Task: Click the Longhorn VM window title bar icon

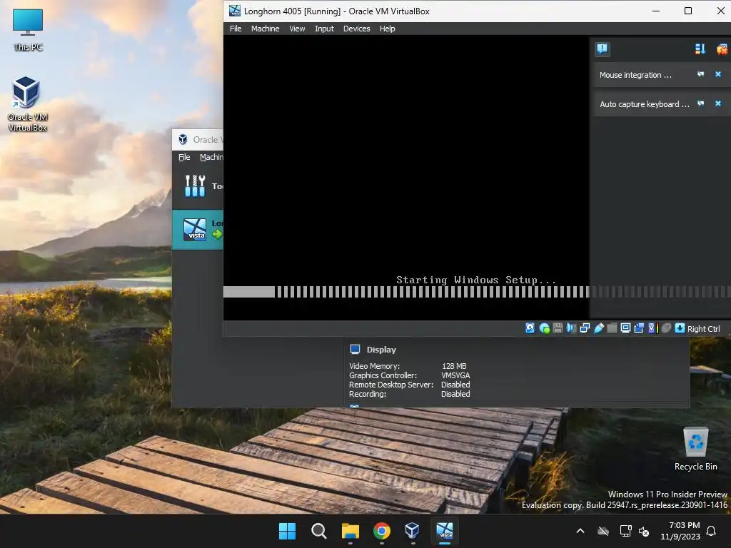Action: [x=234, y=11]
